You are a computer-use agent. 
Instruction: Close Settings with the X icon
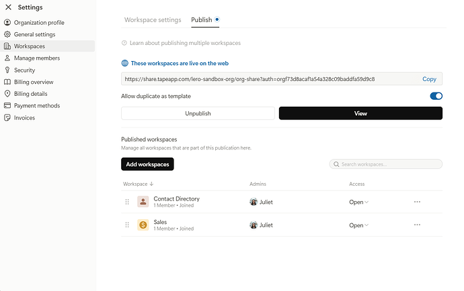click(x=8, y=7)
